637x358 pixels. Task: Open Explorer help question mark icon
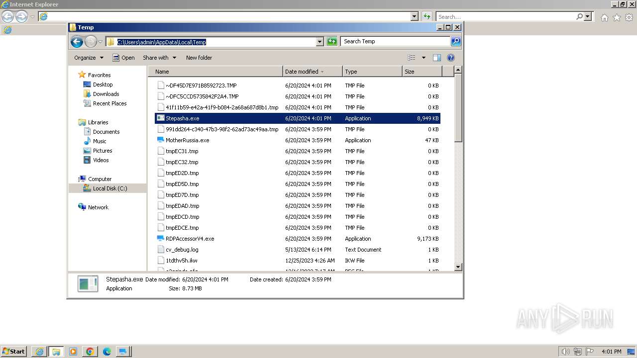[451, 58]
